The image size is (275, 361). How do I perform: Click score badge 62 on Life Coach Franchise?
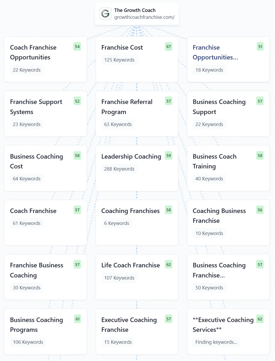coord(169,264)
